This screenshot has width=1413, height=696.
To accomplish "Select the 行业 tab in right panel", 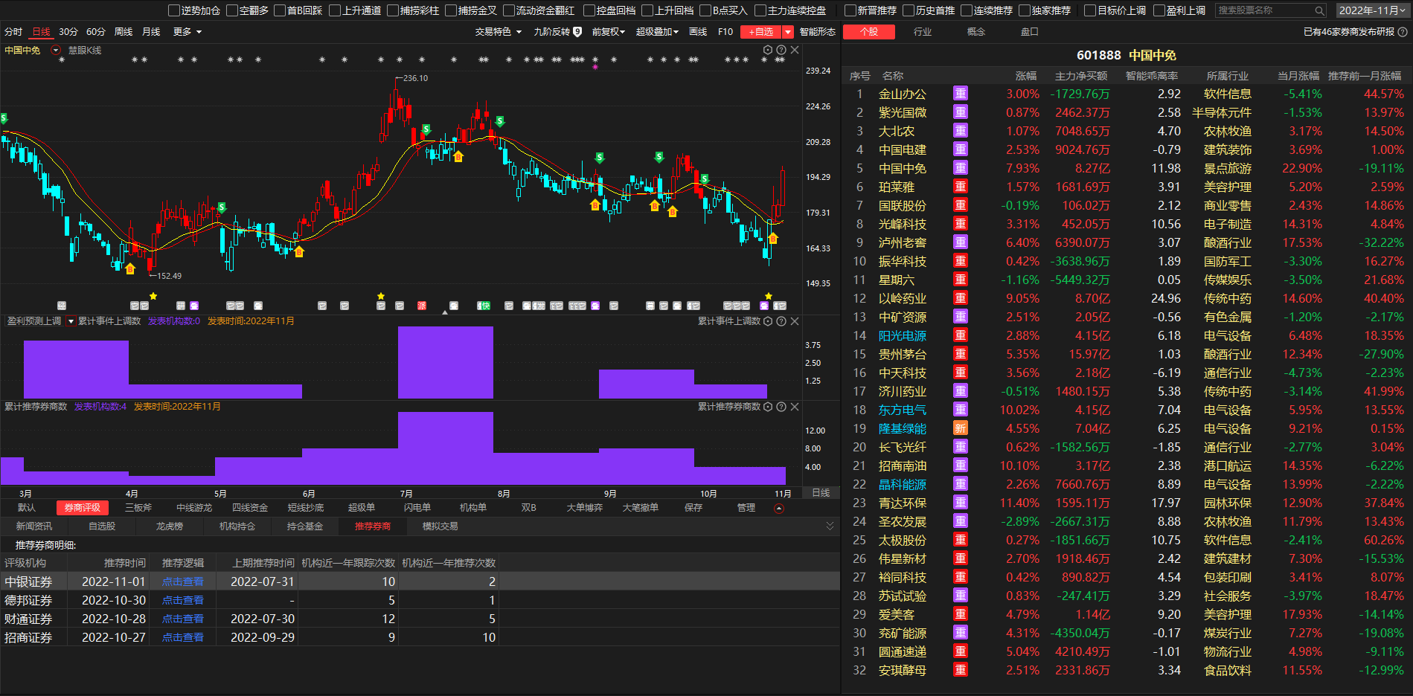I will click(x=923, y=32).
